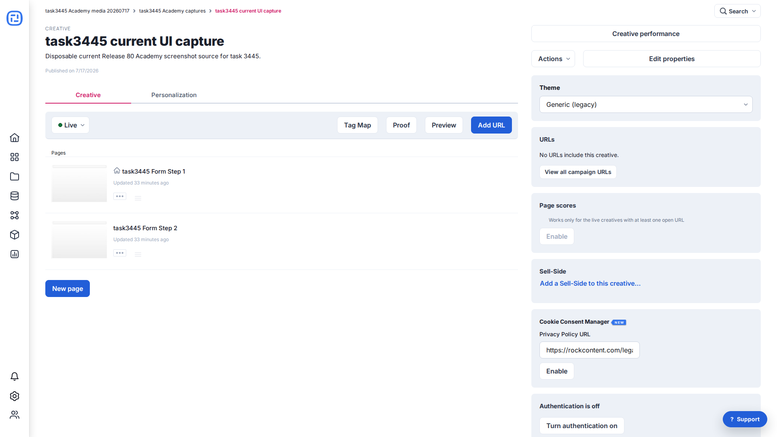777x437 pixels.
Task: Switch to the Personalization tab
Action: click(x=174, y=95)
